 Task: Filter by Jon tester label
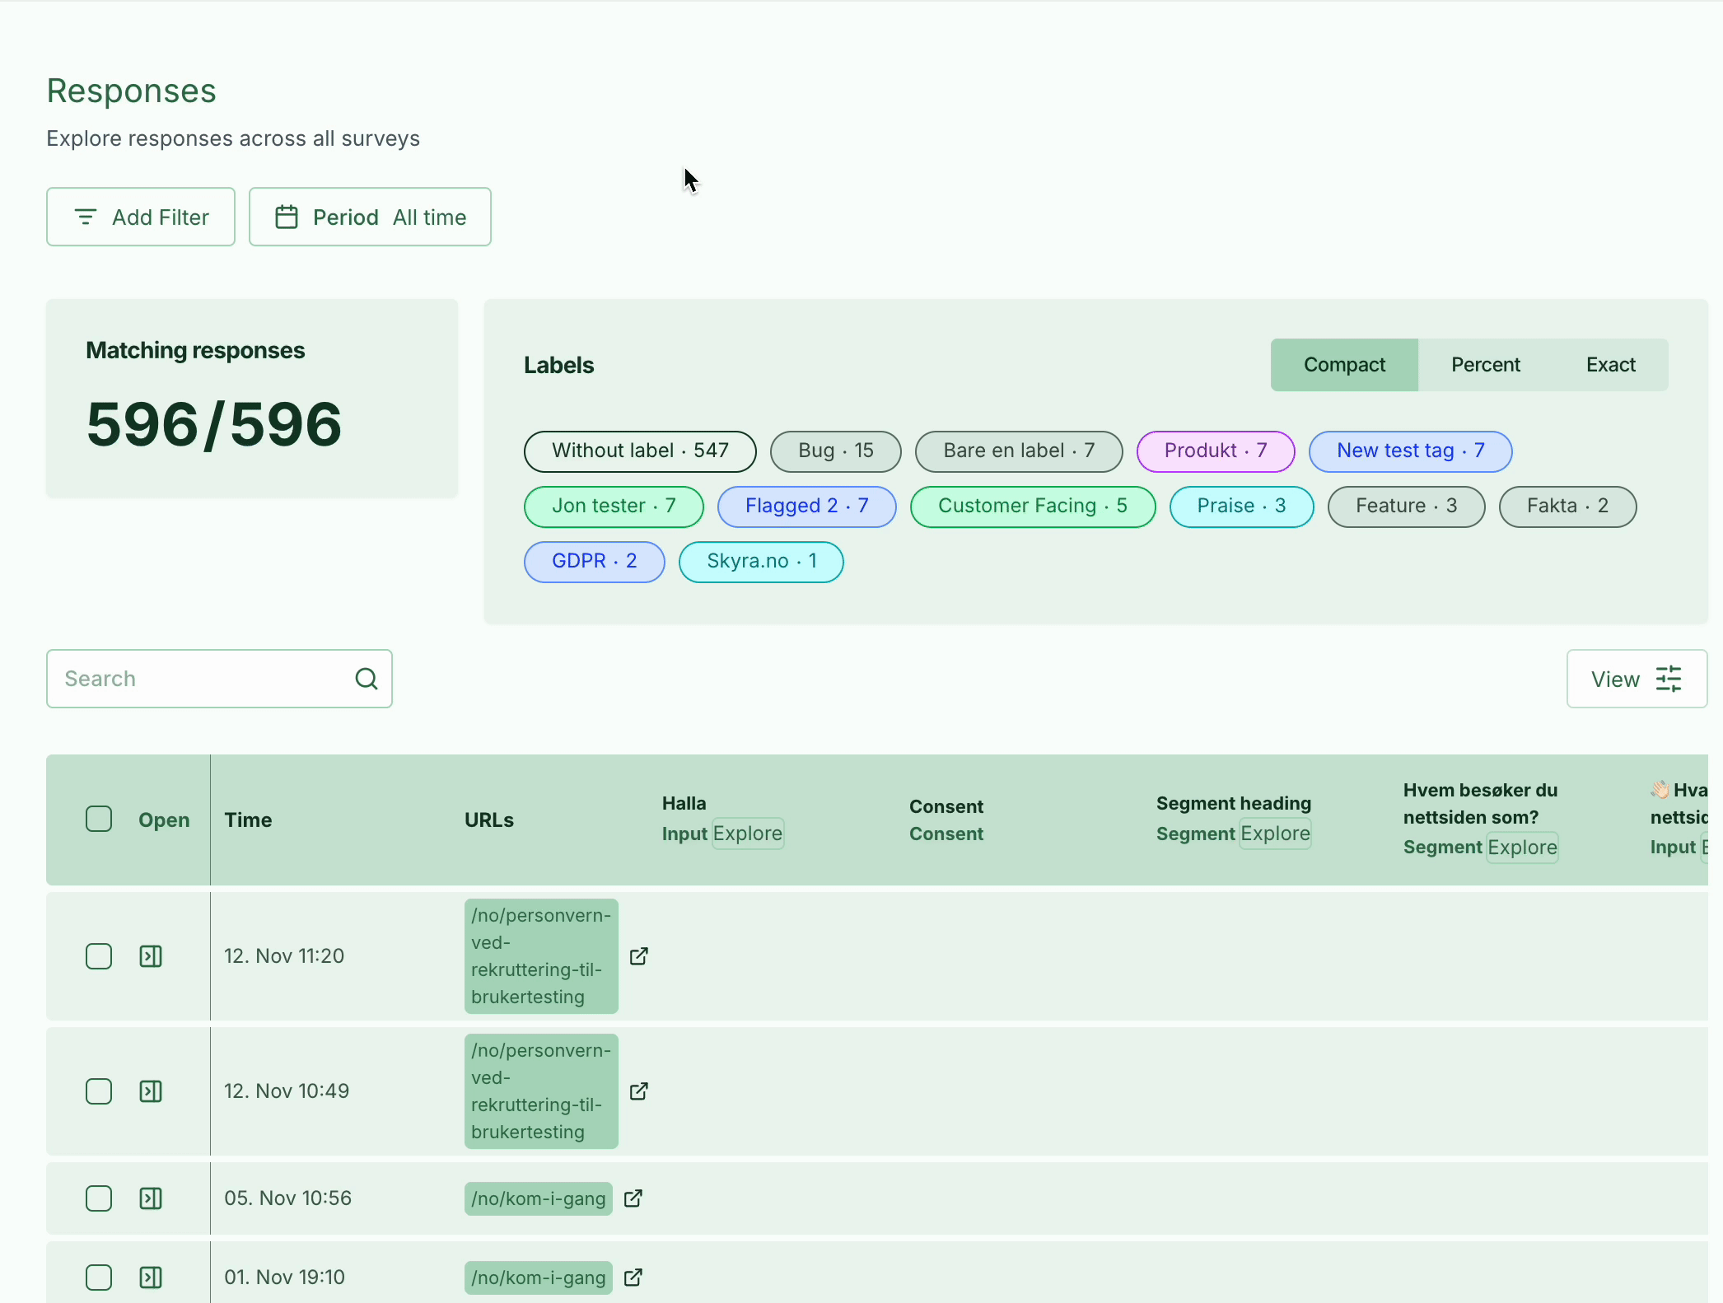pyautogui.click(x=614, y=507)
